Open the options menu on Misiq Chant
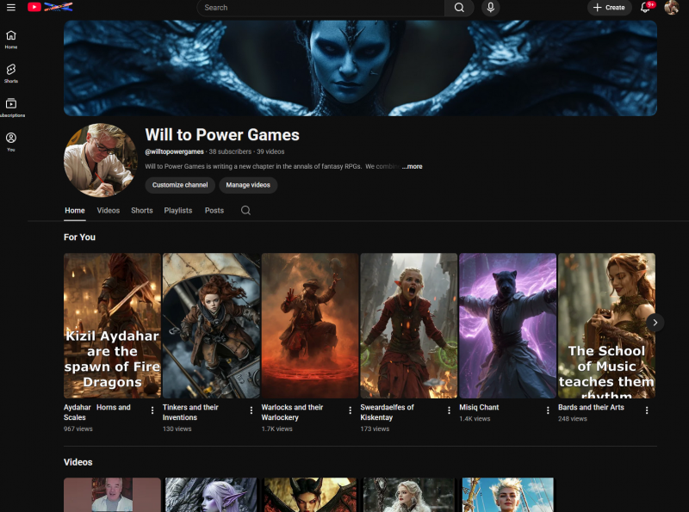Image resolution: width=689 pixels, height=512 pixels. [548, 410]
